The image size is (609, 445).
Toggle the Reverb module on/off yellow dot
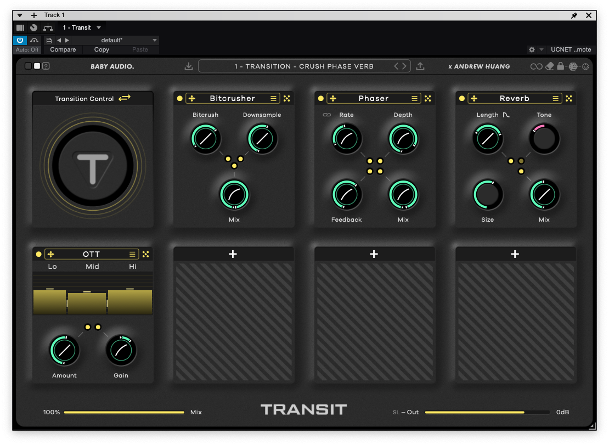(x=461, y=99)
